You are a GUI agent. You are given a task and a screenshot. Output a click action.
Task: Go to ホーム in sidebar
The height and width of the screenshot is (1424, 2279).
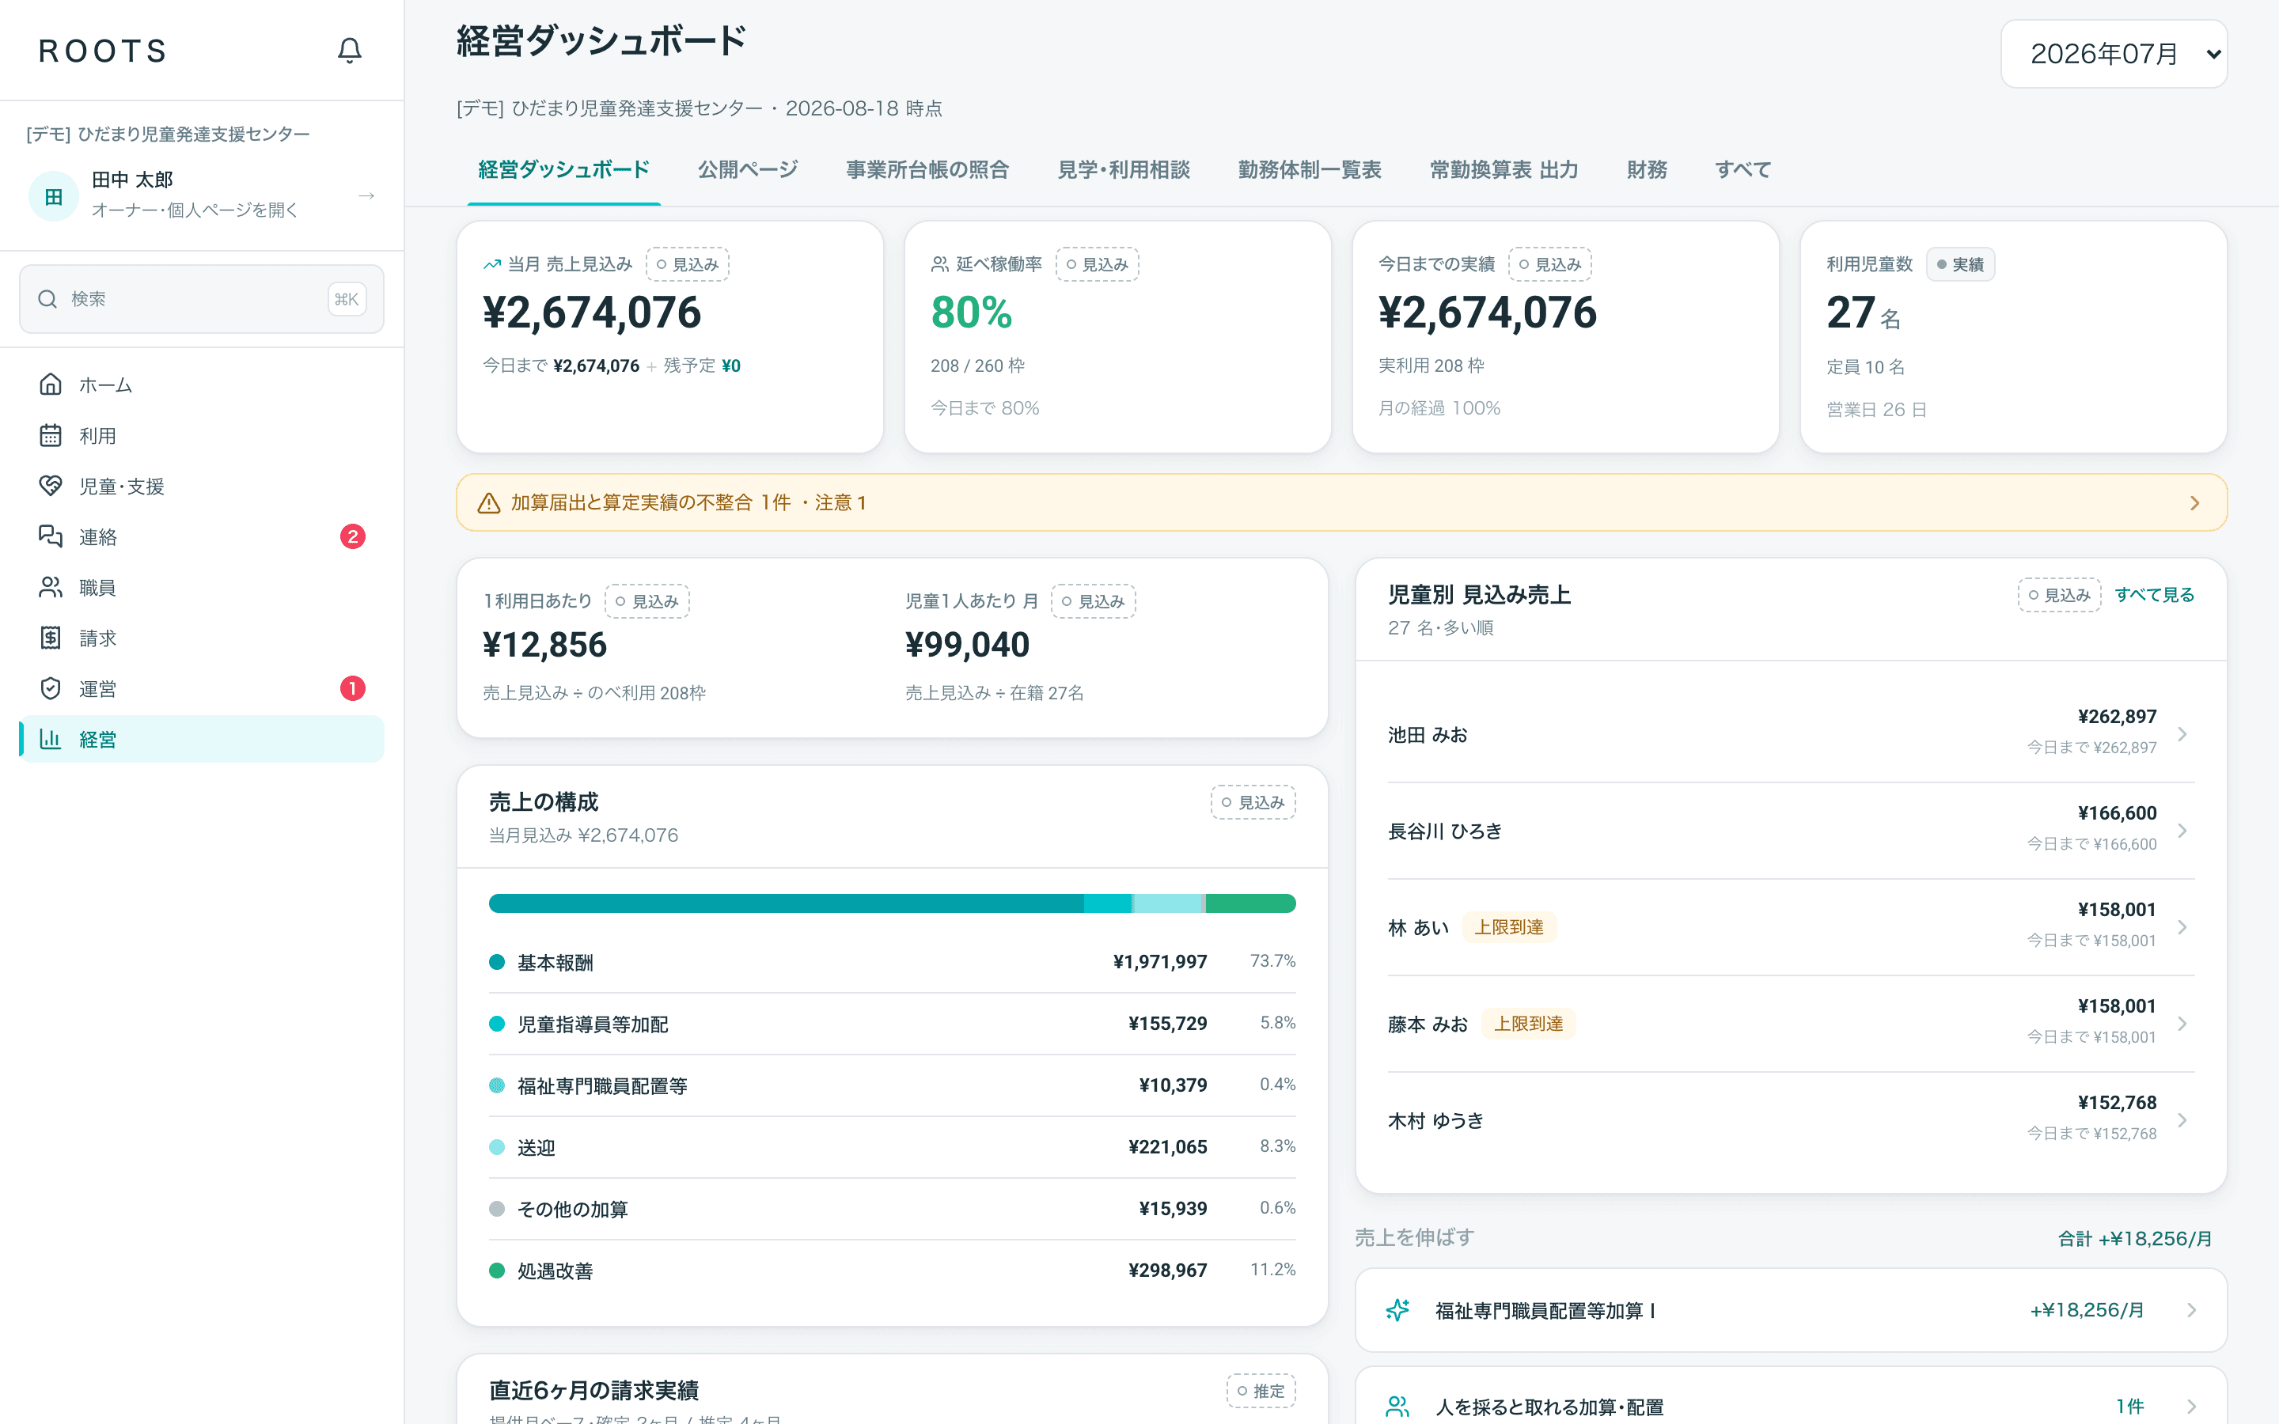pos(202,384)
